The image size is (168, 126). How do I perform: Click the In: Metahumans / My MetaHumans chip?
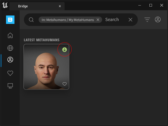click(x=68, y=20)
